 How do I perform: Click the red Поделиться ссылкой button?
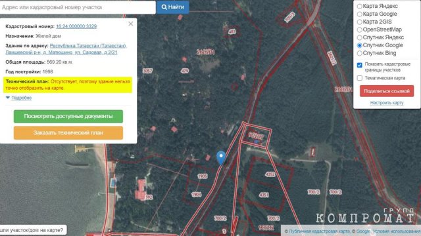[387, 91]
